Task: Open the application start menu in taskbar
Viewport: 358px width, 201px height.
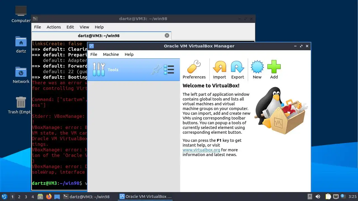Action: pyautogui.click(x=4, y=197)
